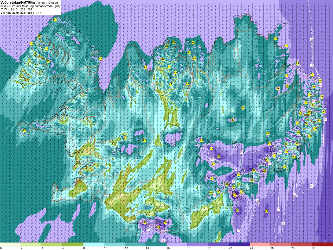The image size is (333, 250).
Task: Click the '0' tick label on color scale
Action: point(1,248)
